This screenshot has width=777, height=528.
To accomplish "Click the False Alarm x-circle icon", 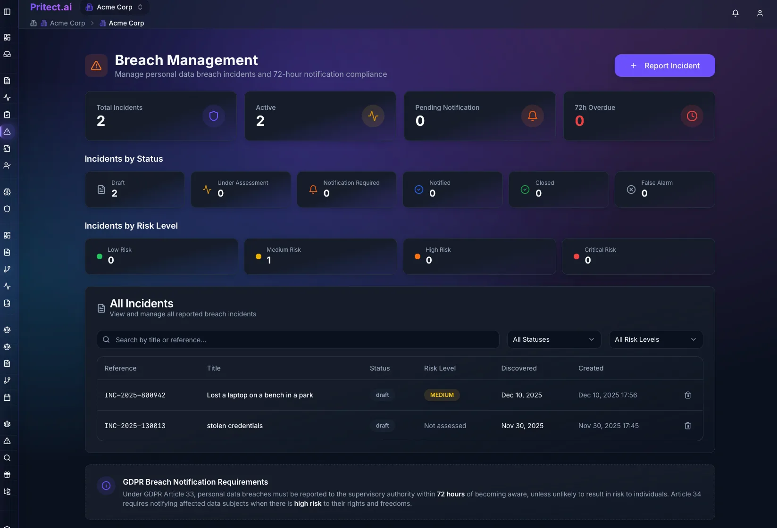I will pyautogui.click(x=631, y=190).
